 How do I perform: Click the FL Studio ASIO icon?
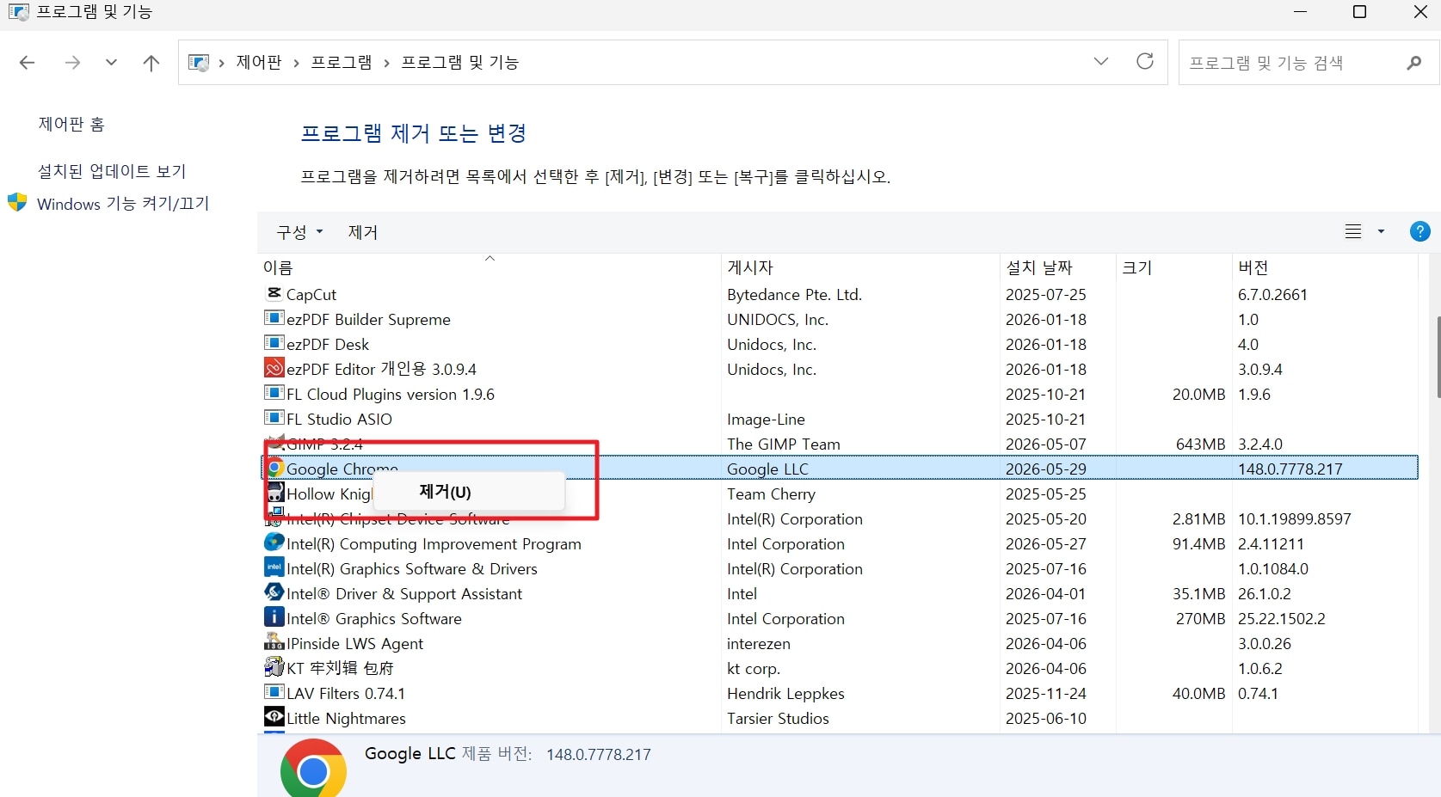pos(274,418)
